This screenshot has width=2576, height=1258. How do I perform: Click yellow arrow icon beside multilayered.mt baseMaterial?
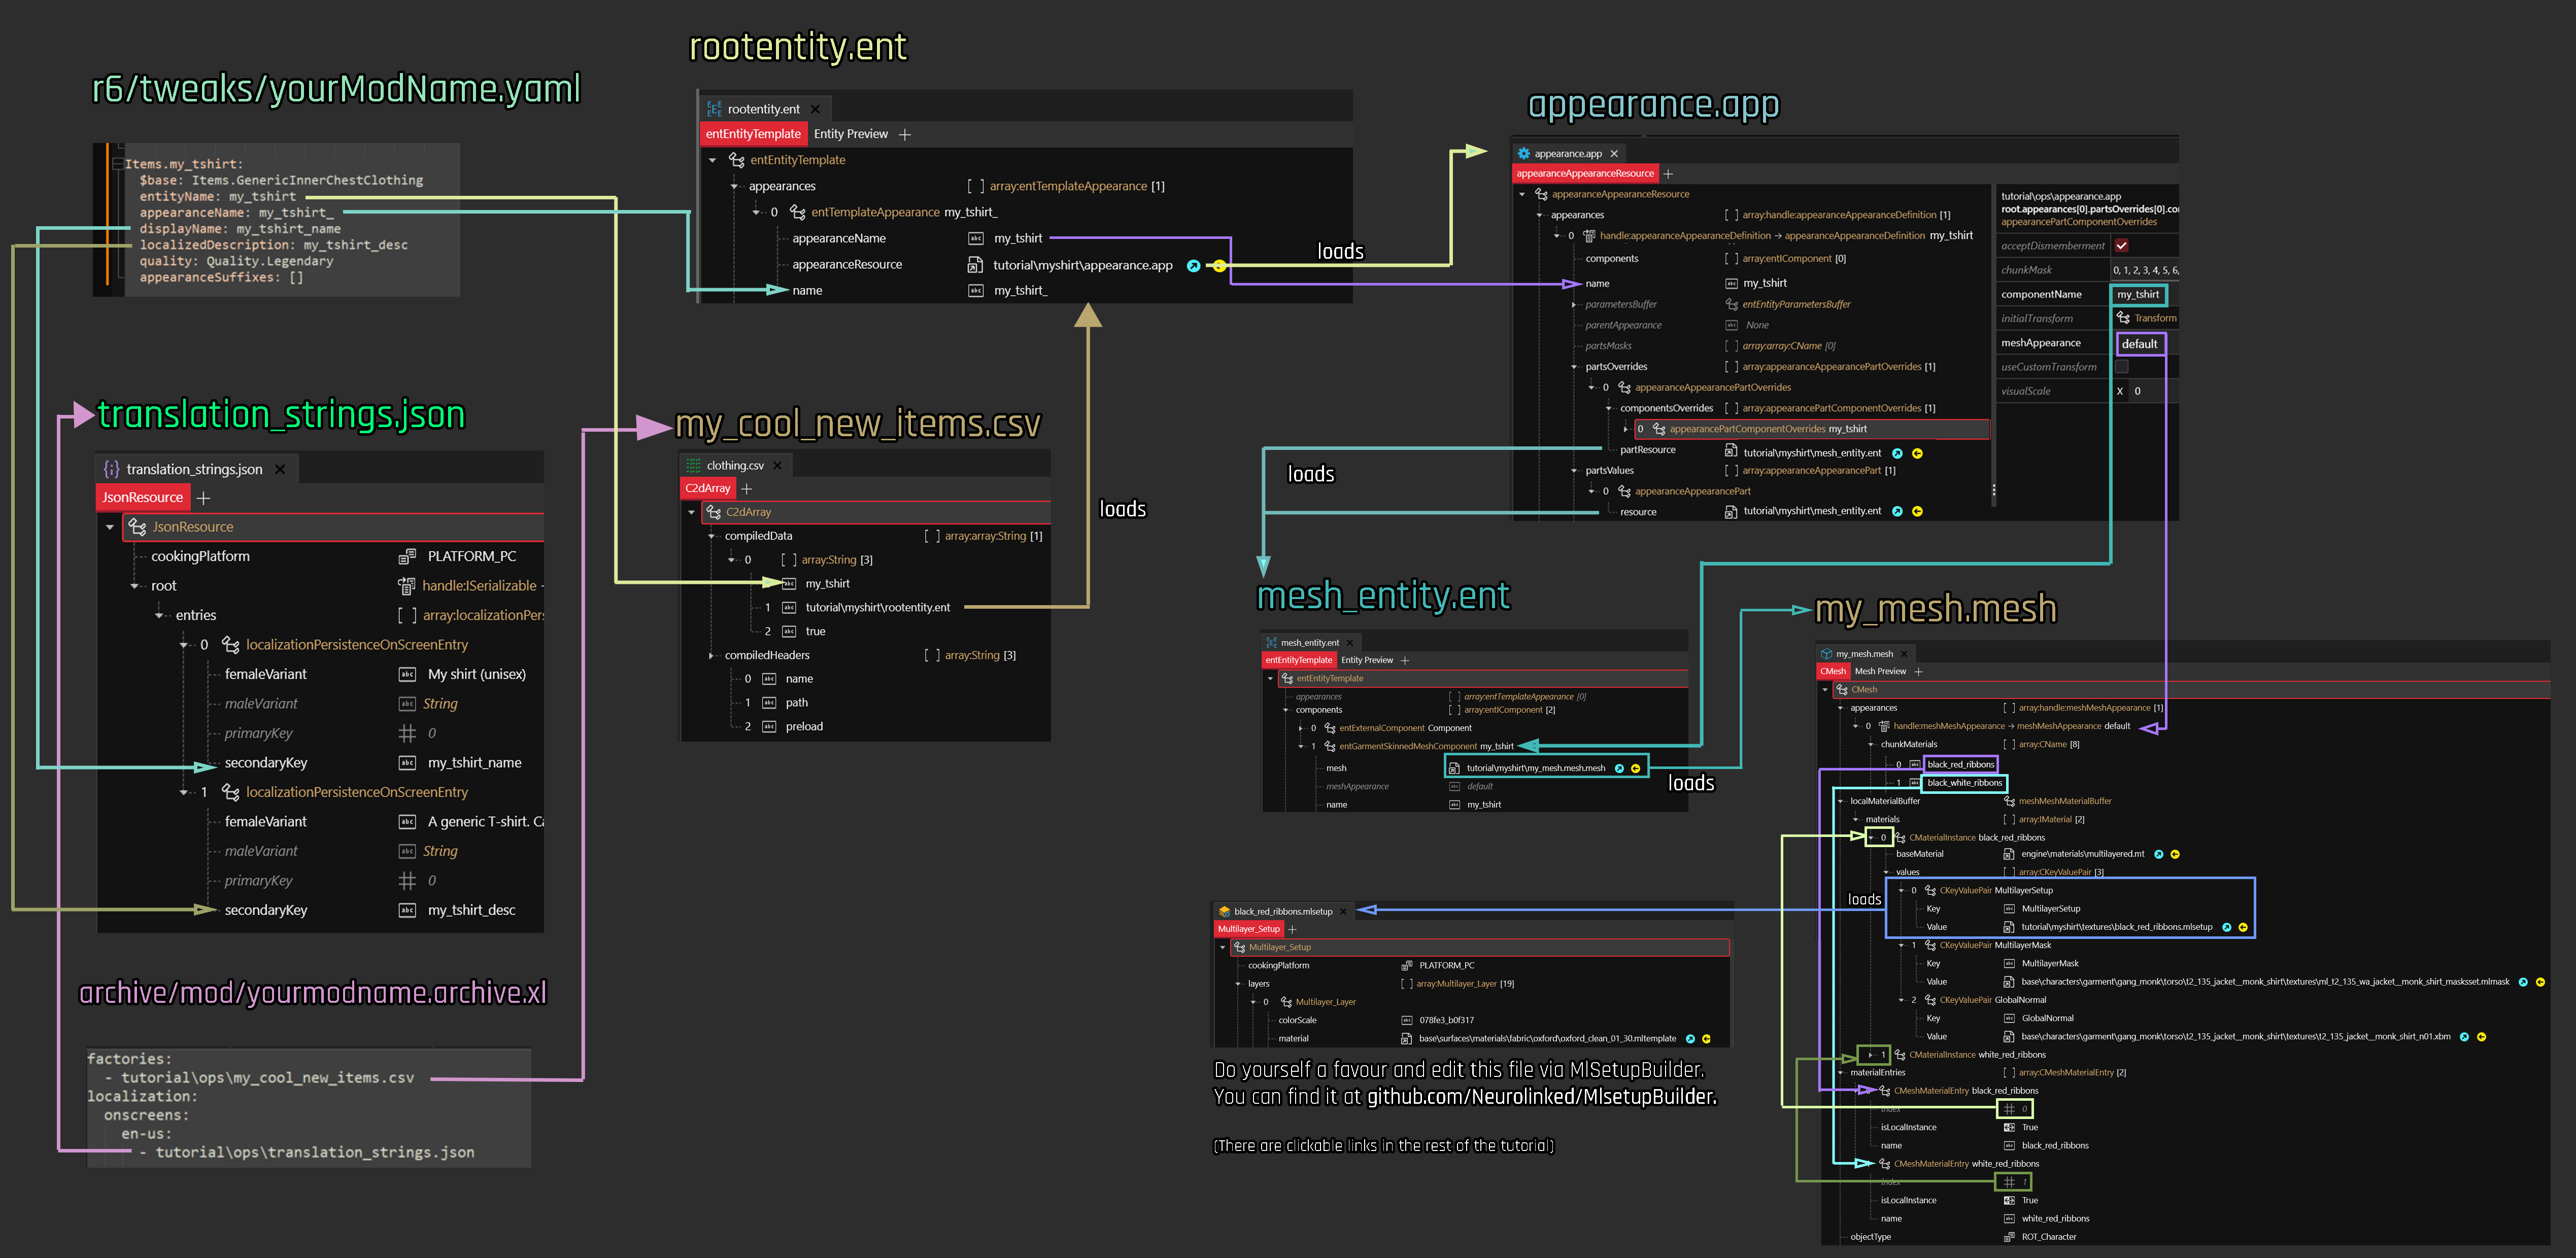(x=2175, y=854)
